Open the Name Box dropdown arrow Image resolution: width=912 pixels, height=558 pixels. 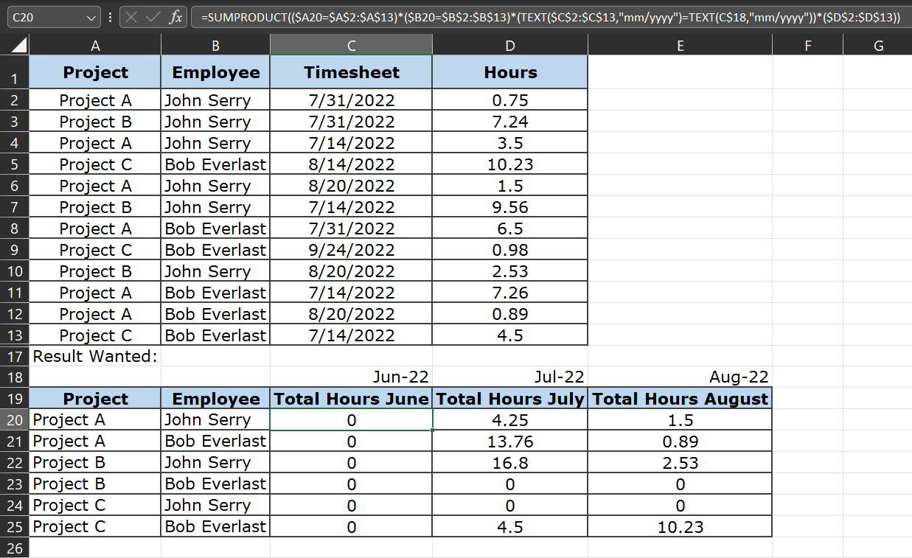tap(91, 17)
